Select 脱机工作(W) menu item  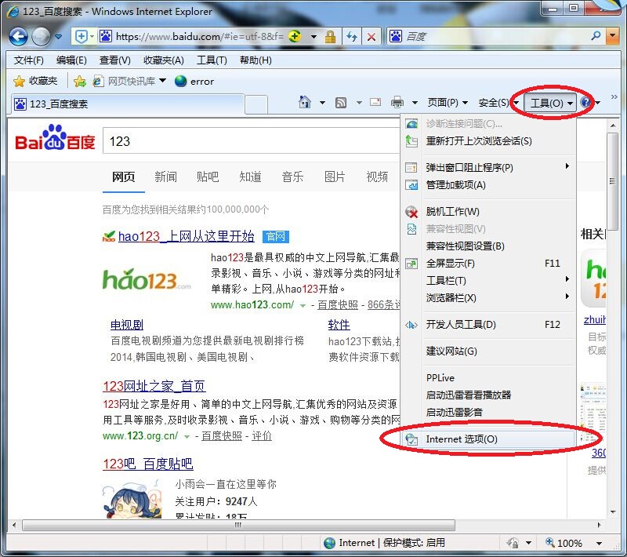488,211
